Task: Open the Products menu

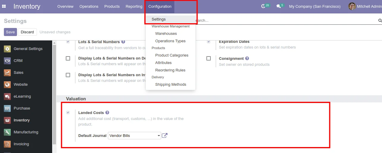Action: coord(112,6)
